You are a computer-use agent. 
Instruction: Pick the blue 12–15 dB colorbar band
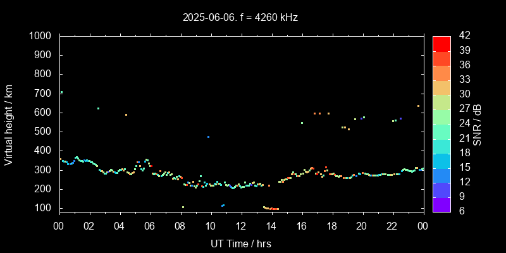(x=441, y=175)
